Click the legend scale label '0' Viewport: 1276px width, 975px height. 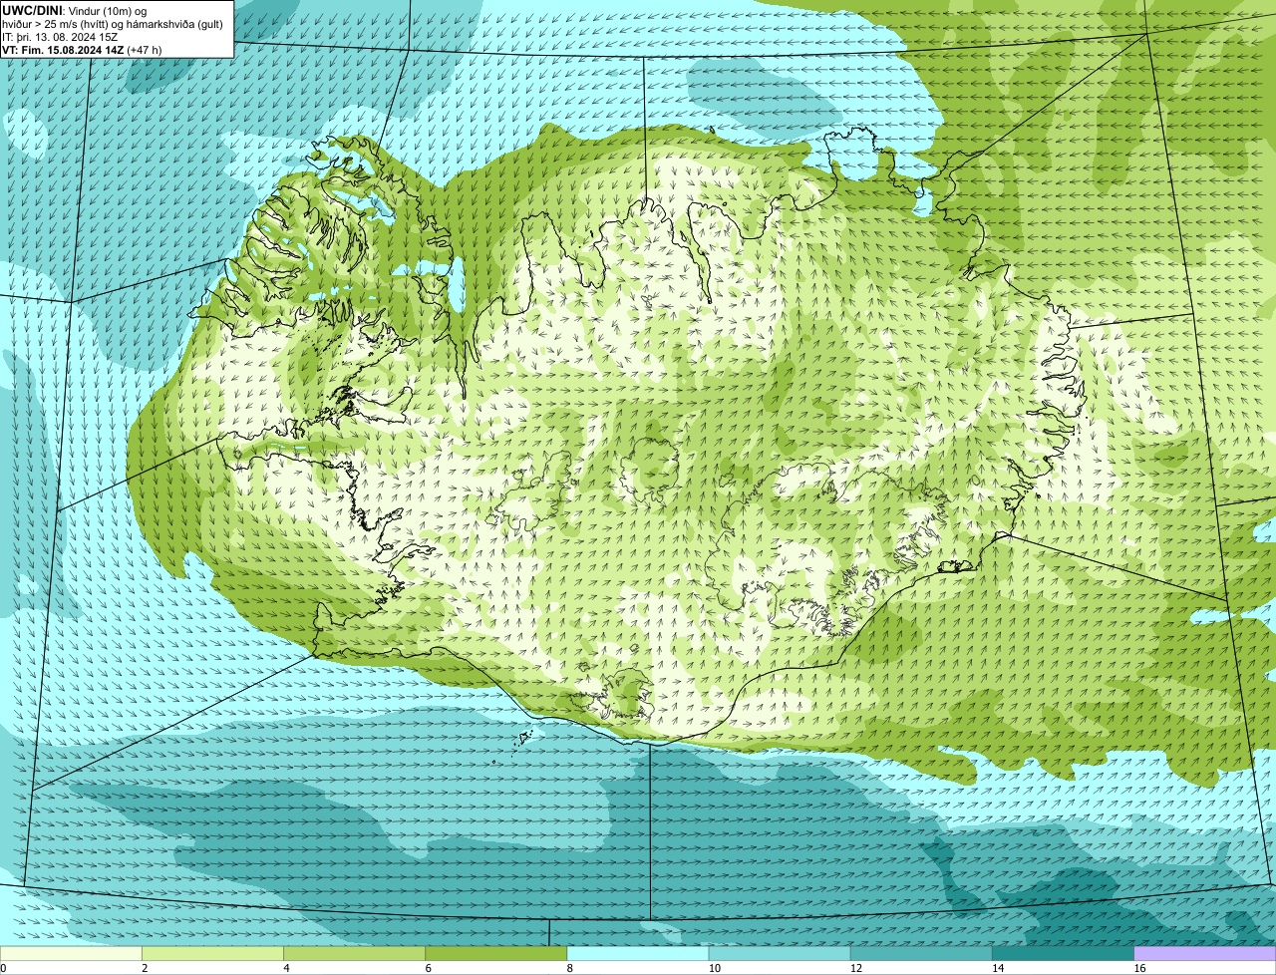4,968
